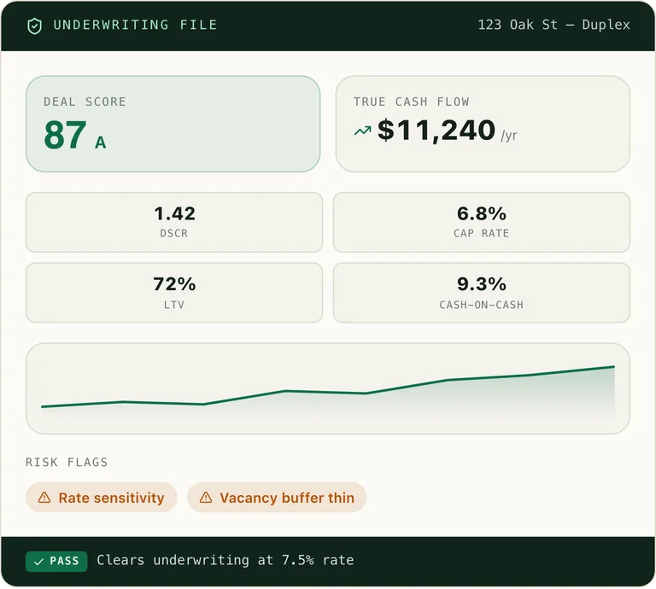Select the Rate sensitivity risk flag

[x=102, y=498]
